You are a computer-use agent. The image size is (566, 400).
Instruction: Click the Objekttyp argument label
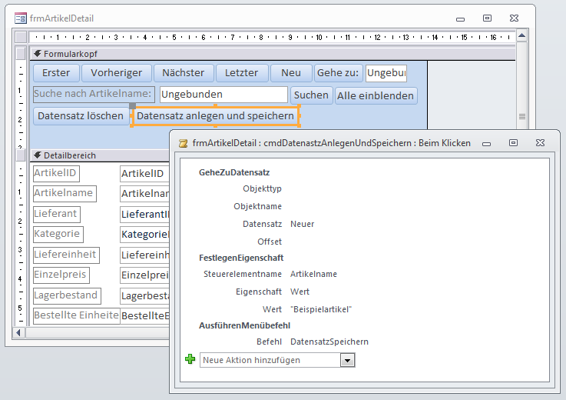click(262, 188)
